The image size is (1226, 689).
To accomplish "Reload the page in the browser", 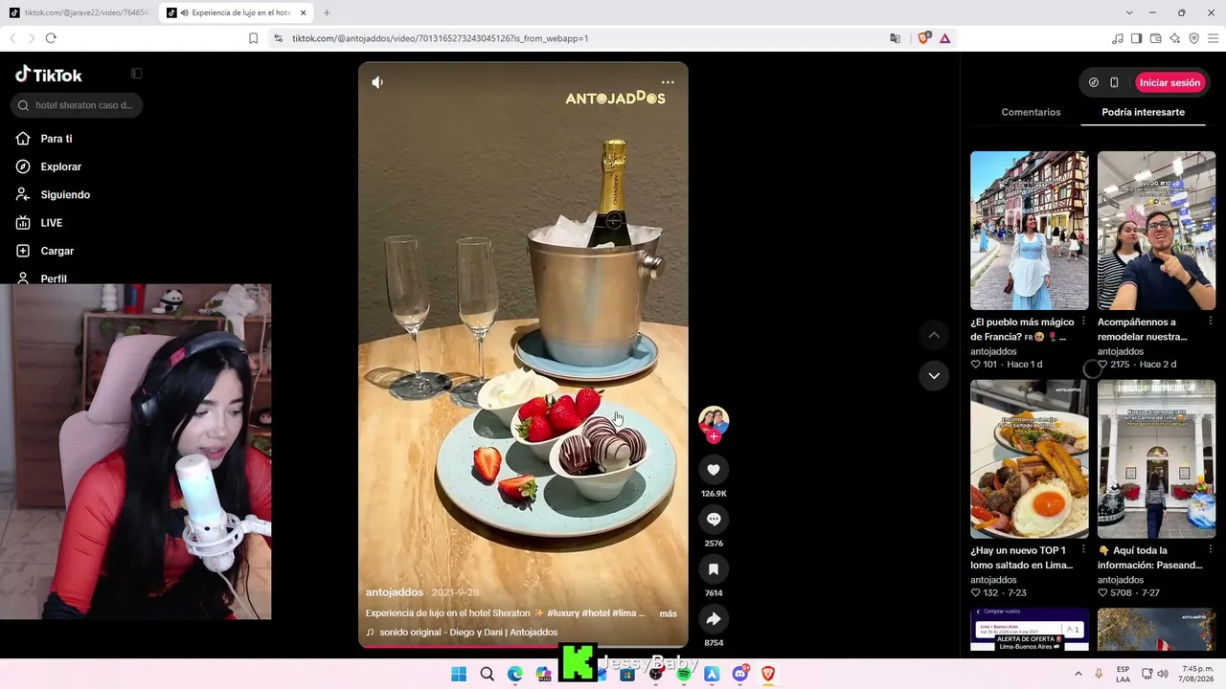I will coord(51,38).
